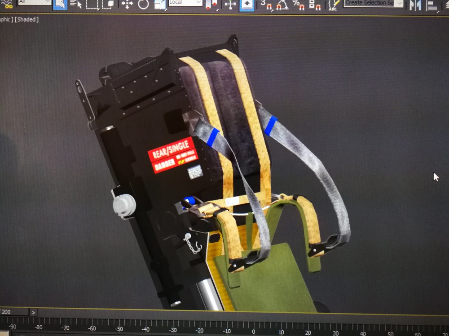The height and width of the screenshot is (336, 449).
Task: Toggle Percent Snap
Action: pyautogui.click(x=299, y=5)
